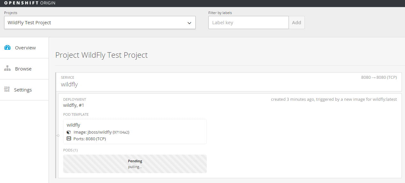
Task: Select the Pending pod status bar
Action: [x=135, y=164]
